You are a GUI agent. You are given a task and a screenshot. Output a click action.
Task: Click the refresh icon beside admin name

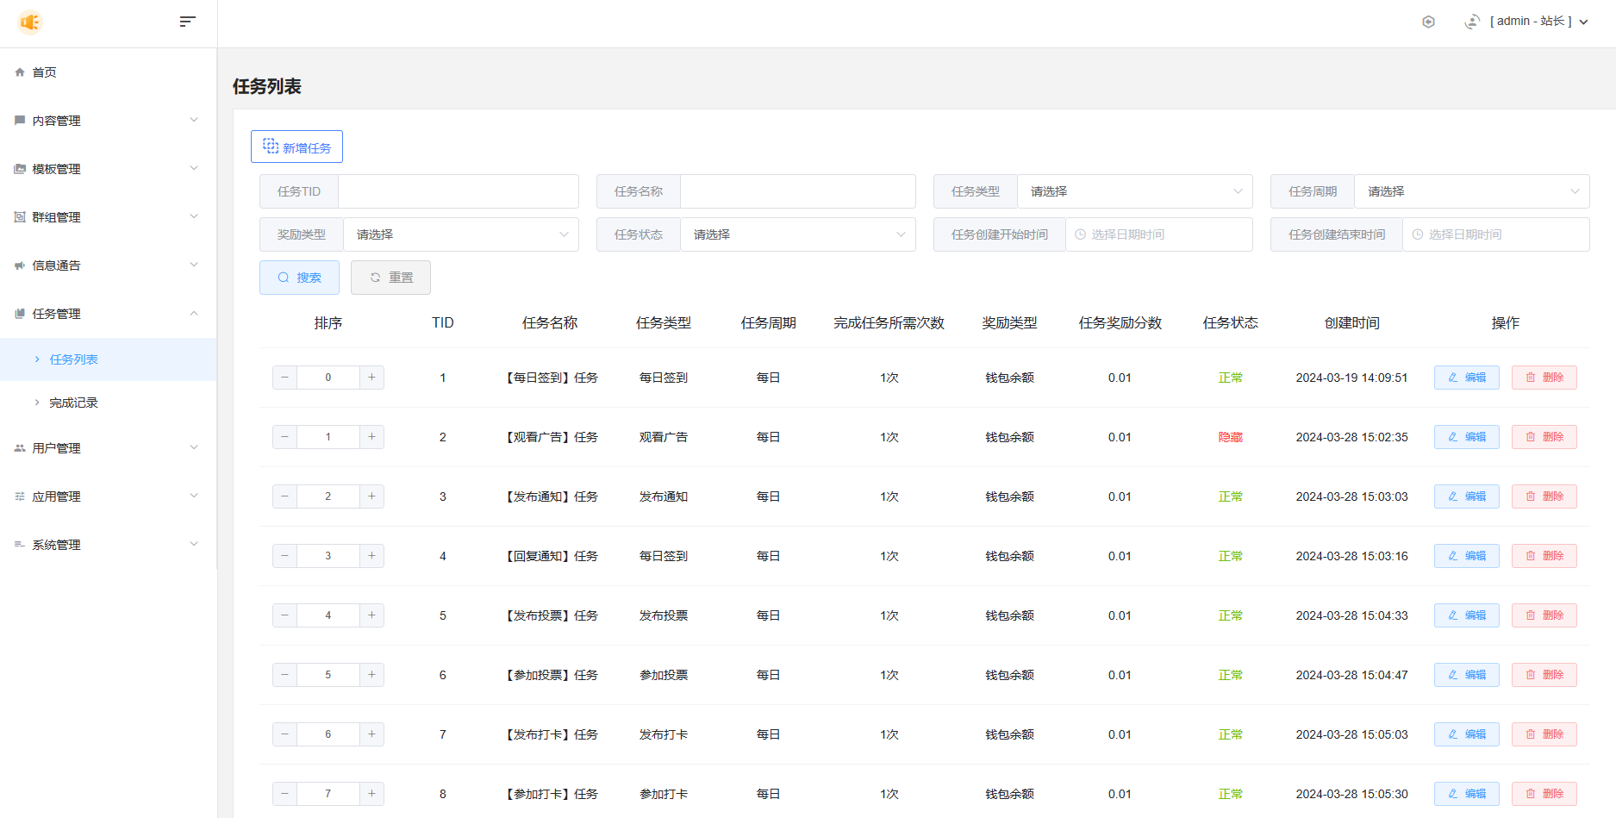pyautogui.click(x=1472, y=22)
